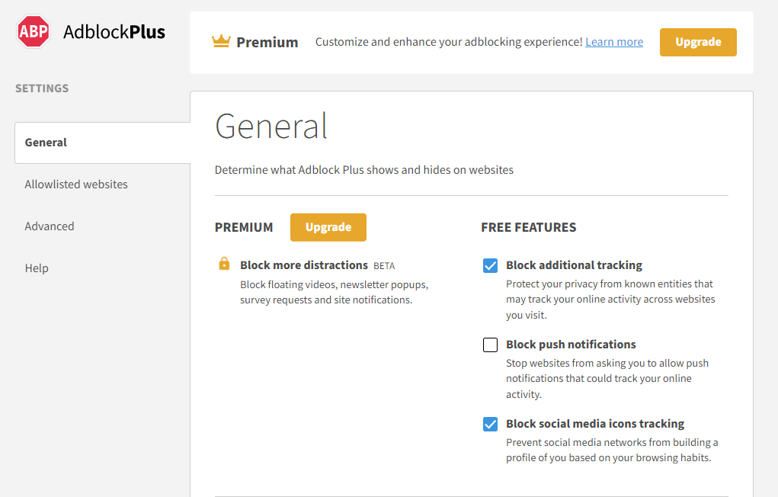Uncheck Block social media icons tracking

coord(490,424)
